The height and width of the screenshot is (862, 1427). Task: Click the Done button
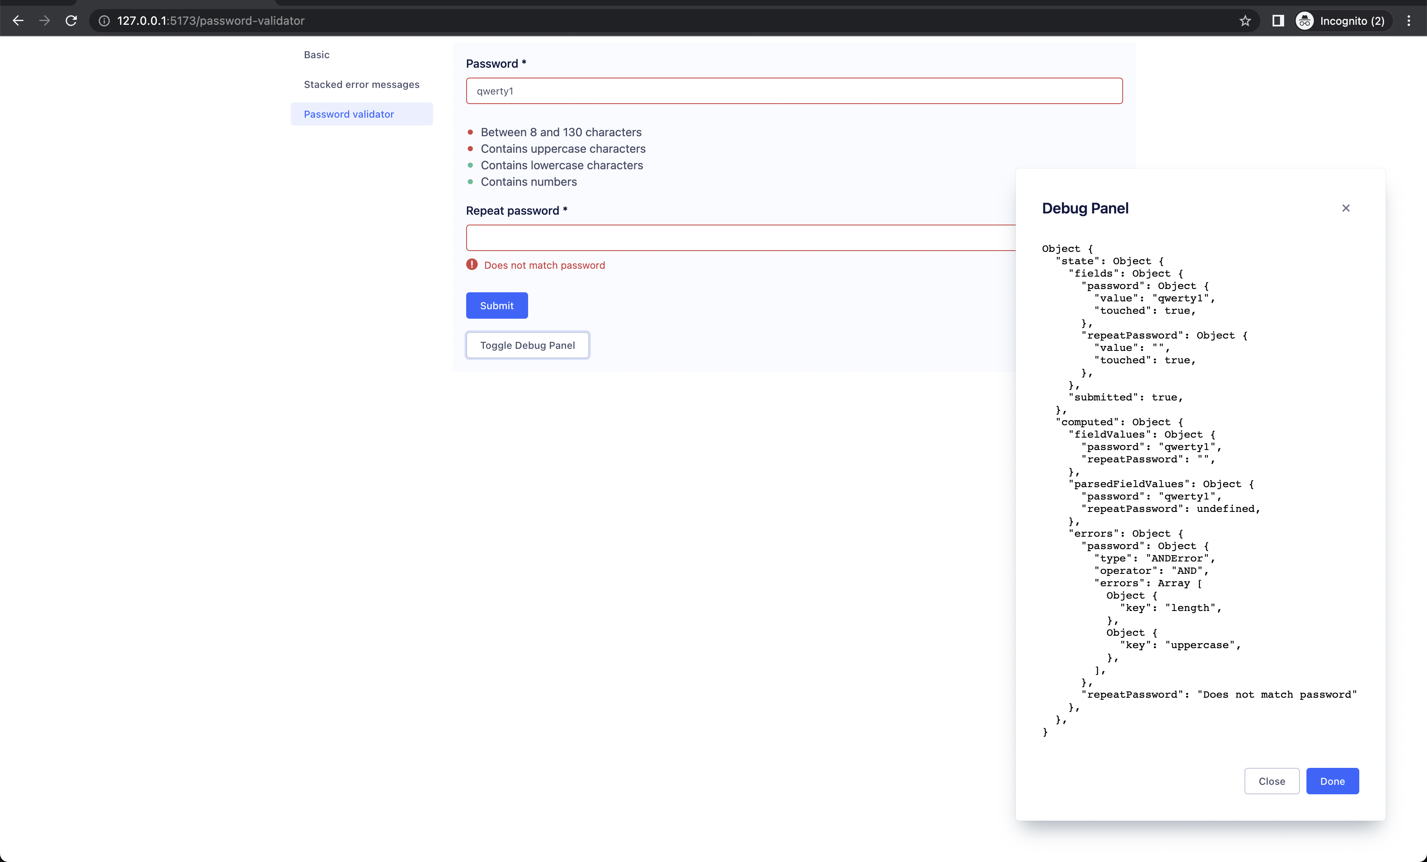coord(1332,781)
